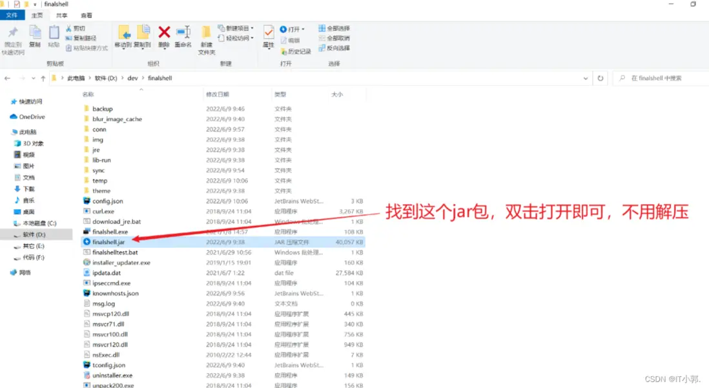Click the History ribbon command
Screen dimensions: 709x388
click(296, 52)
